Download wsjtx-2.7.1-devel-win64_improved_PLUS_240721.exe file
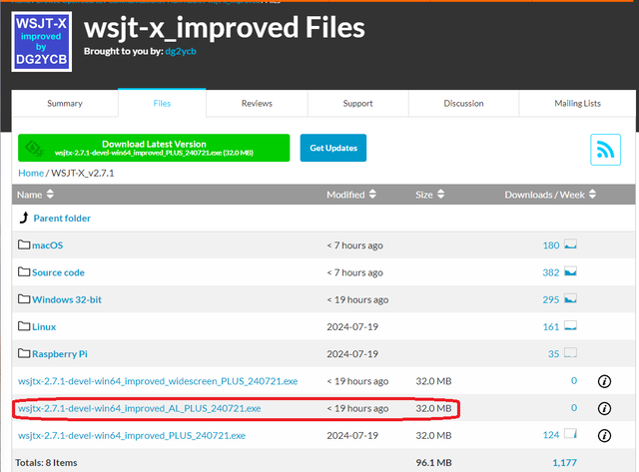639x472 pixels. tap(132, 436)
